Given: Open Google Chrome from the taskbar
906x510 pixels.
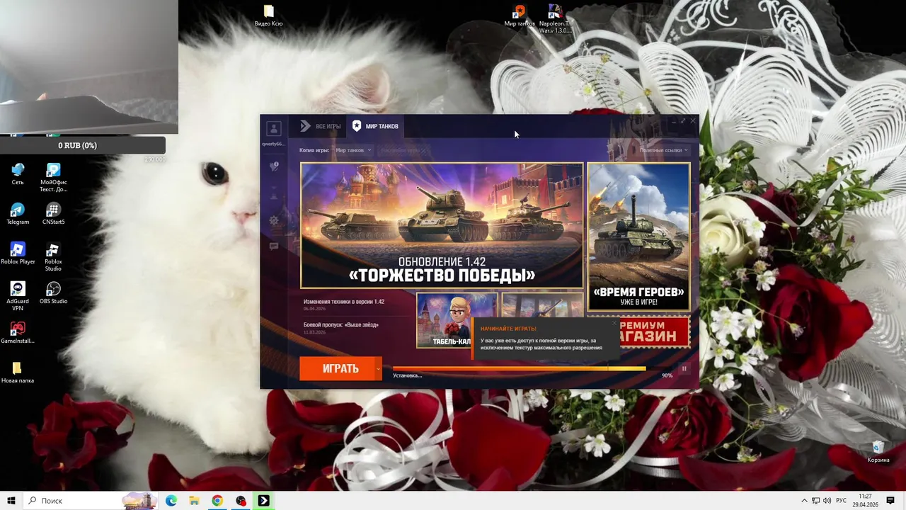Looking at the screenshot, I should pos(217,501).
